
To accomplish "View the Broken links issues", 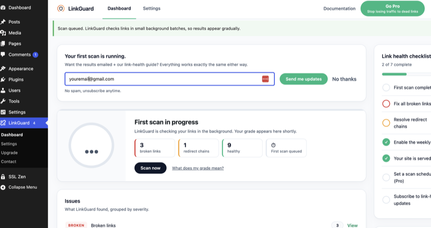I will pyautogui.click(x=352, y=225).
